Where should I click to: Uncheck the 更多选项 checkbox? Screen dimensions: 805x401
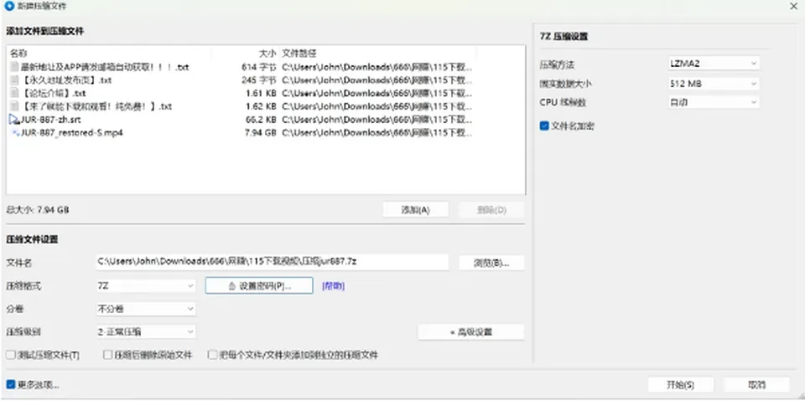tap(11, 384)
